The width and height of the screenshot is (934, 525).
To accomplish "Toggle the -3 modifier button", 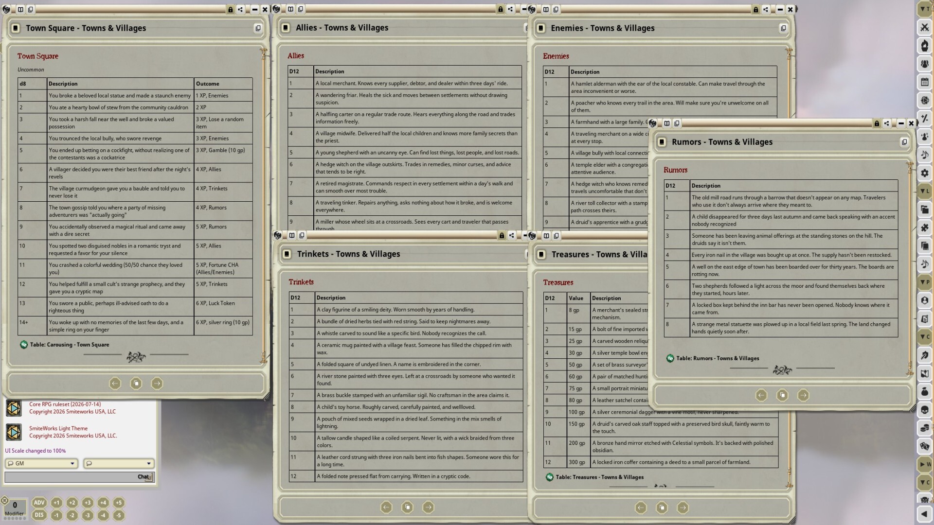I will point(88,515).
